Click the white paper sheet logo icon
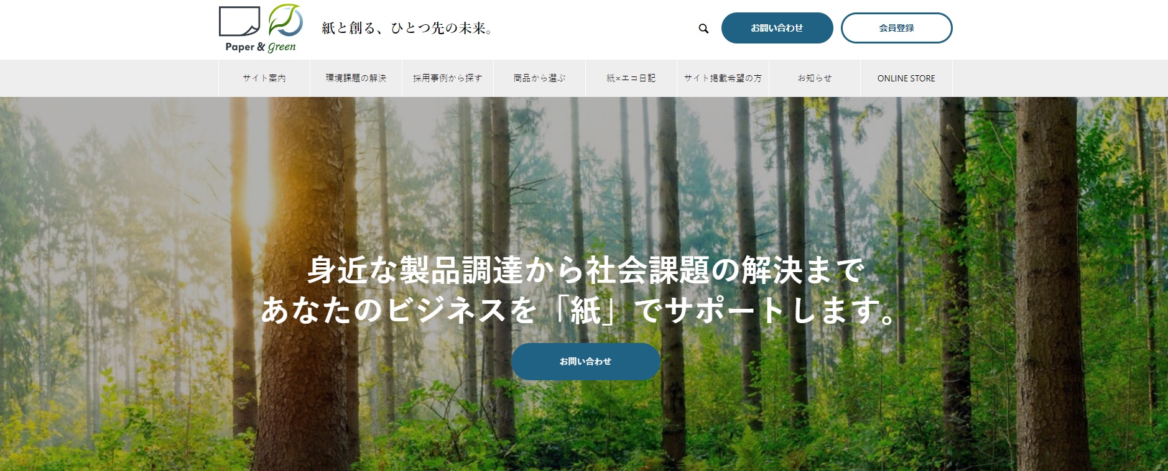This screenshot has height=471, width=1168. coord(239,21)
